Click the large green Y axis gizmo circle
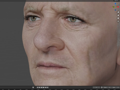Screen dimensions: 120x90 [x=113, y=7]
